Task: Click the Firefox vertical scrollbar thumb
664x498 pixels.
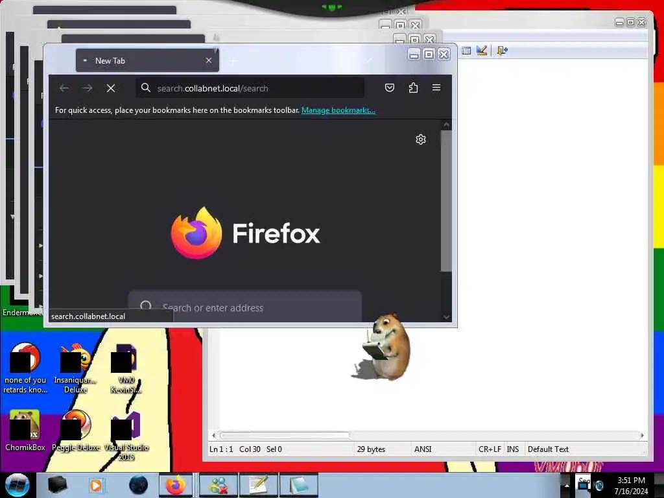Action: click(x=446, y=201)
